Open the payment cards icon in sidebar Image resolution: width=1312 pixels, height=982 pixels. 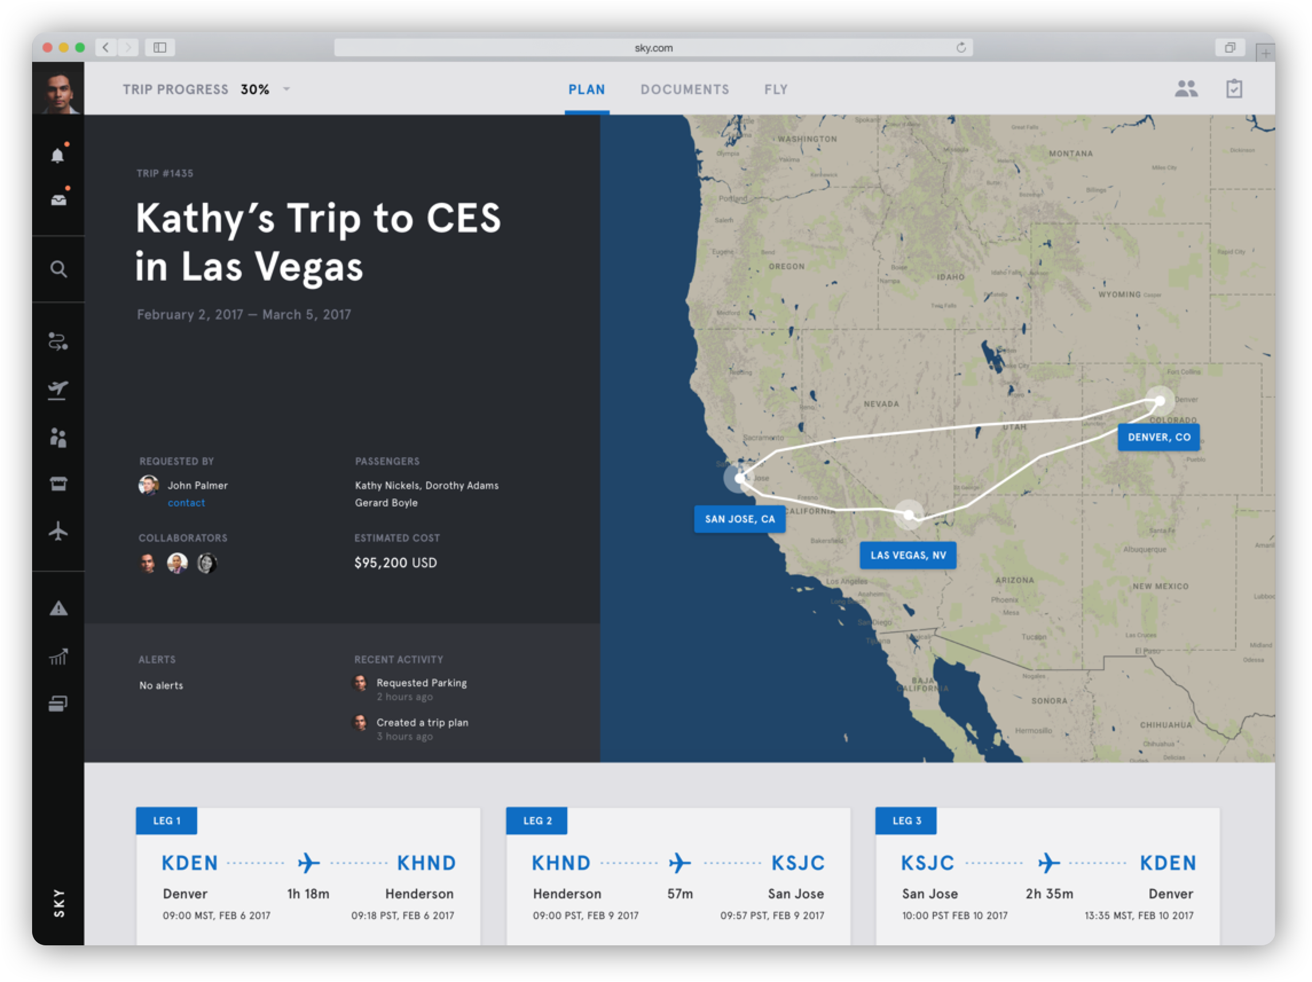point(58,704)
